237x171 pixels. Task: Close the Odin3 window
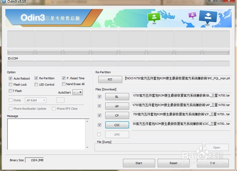coord(229,1)
